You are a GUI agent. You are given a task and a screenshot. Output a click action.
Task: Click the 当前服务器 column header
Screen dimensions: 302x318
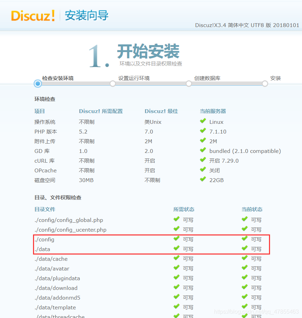click(213, 111)
